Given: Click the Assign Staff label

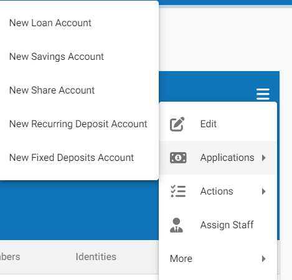Looking at the screenshot, I should point(227,225).
